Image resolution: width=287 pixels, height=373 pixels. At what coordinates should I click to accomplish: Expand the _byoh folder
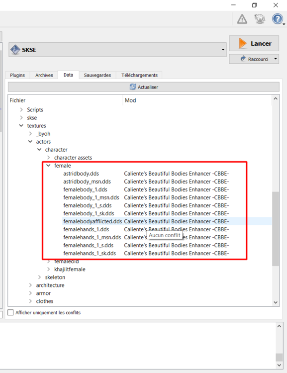coord(30,134)
